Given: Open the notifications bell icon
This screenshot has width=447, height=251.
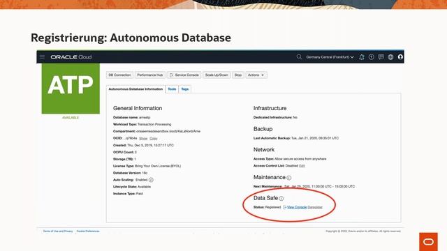Looking at the screenshot, I should (x=362, y=57).
